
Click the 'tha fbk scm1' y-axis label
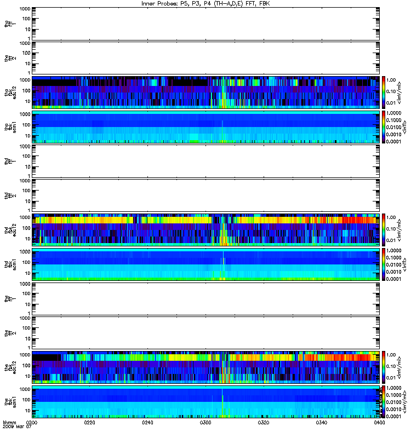pyautogui.click(x=10, y=127)
